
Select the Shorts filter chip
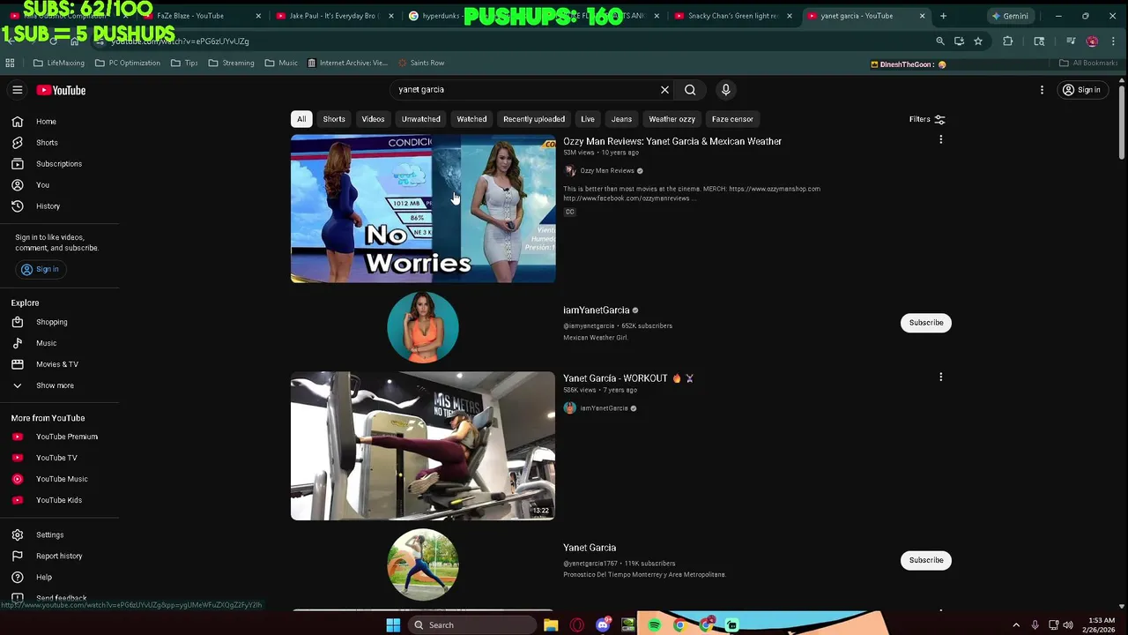point(334,119)
